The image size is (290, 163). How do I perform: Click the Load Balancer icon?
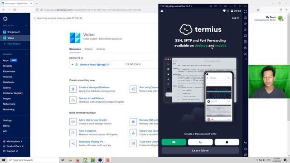click(x=73, y=100)
